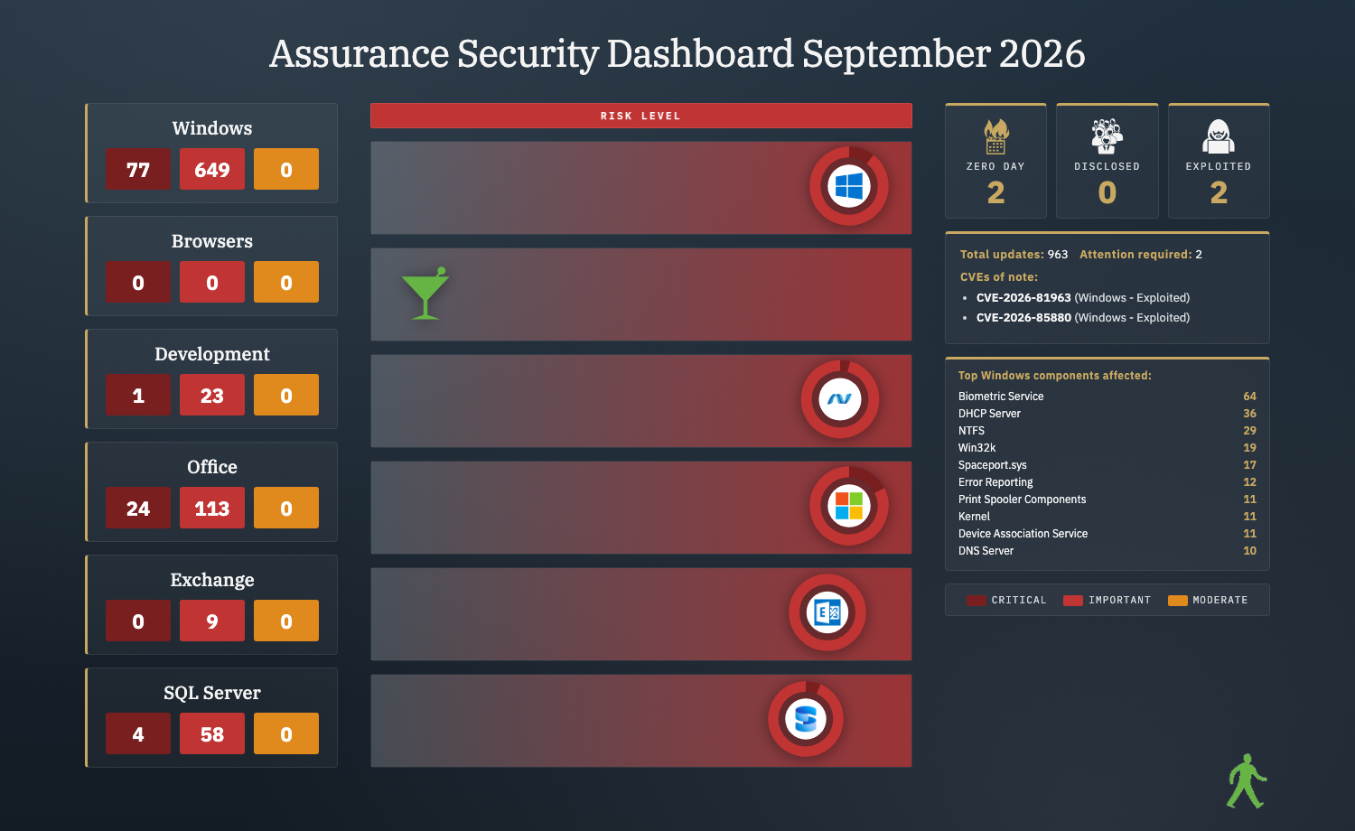The height and width of the screenshot is (831, 1355).
Task: Select Windows important count 649
Action: pos(212,169)
